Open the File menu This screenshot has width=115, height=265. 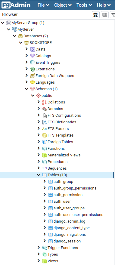click(x=43, y=5)
